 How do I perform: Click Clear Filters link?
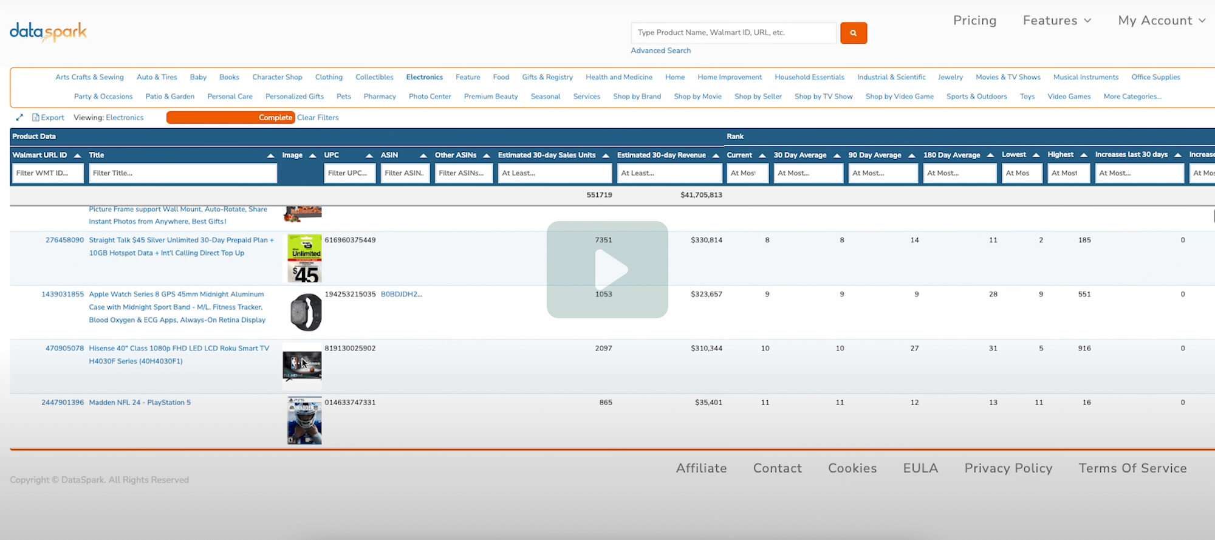318,117
